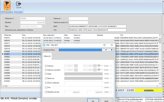Click the FIK filter input field
This screenshot has width=164, height=102.
click(78, 88)
